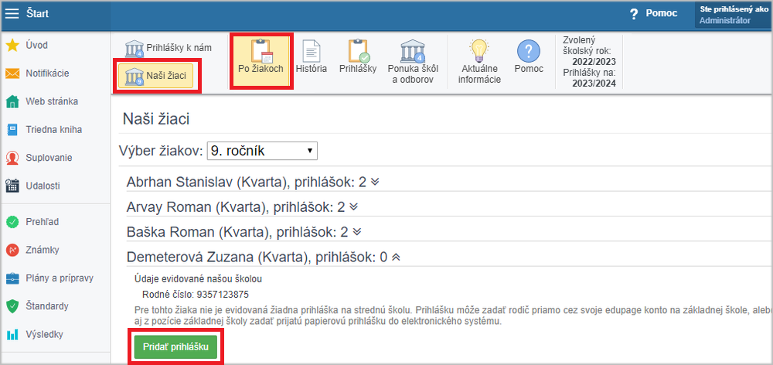Open Plány a prípravy briefcase icon
Image resolution: width=773 pixels, height=365 pixels.
click(12, 278)
